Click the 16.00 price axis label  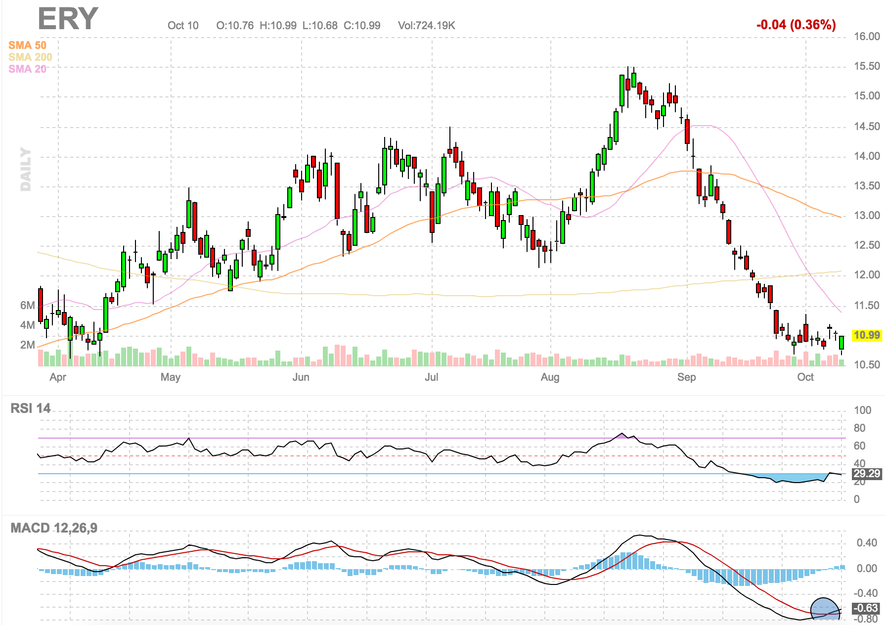tap(867, 37)
